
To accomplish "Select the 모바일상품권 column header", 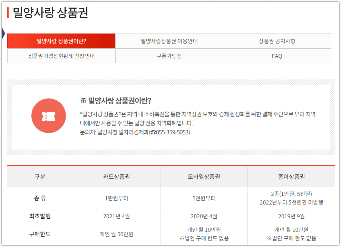I will point(204,176).
